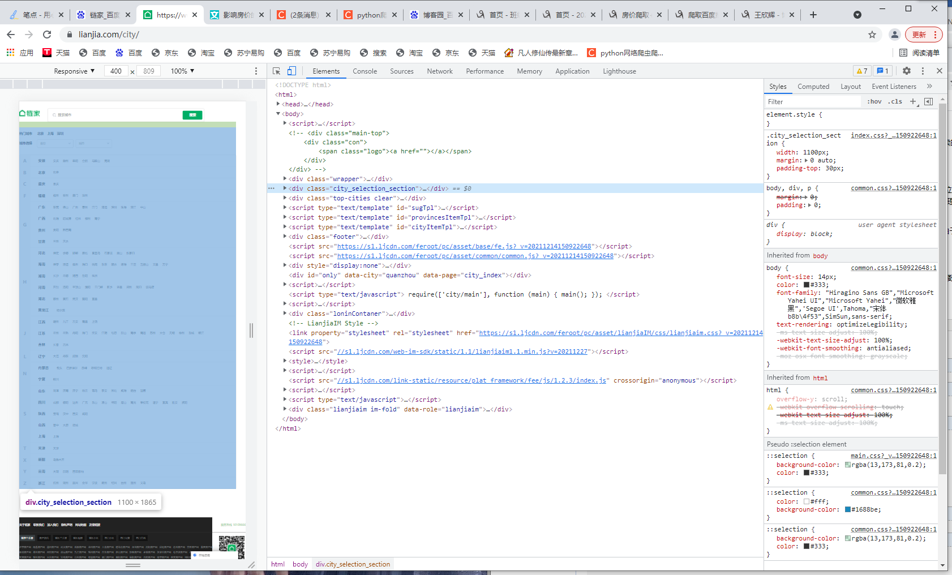Switch to the Console tab
The height and width of the screenshot is (575, 952).
coord(365,71)
